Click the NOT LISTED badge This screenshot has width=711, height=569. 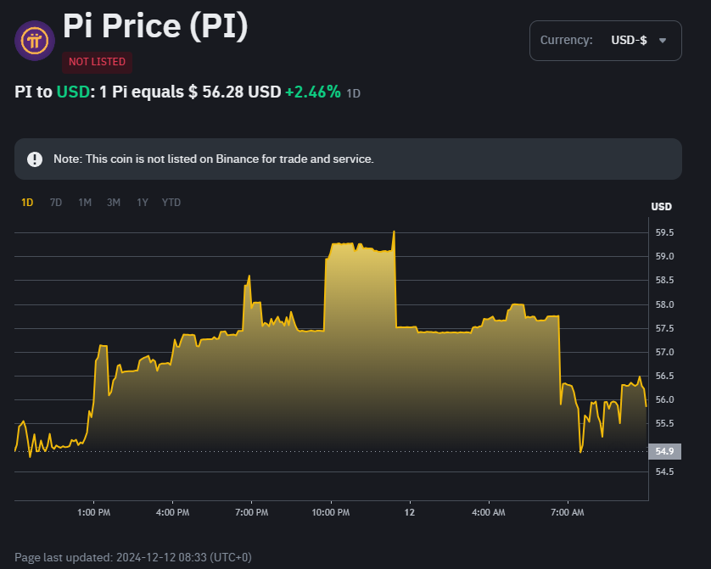pos(97,62)
